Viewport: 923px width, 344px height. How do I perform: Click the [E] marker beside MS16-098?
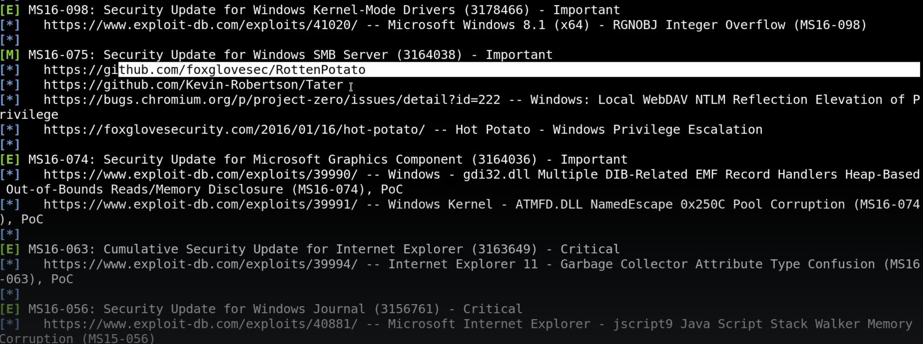coord(10,10)
